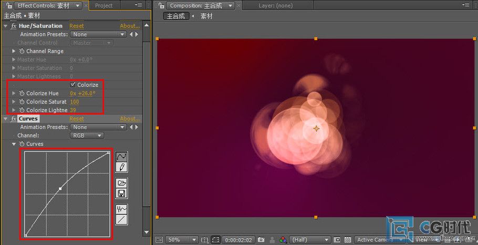Toggle the Colorize Saturation stopwatch

pyautogui.click(x=22, y=102)
